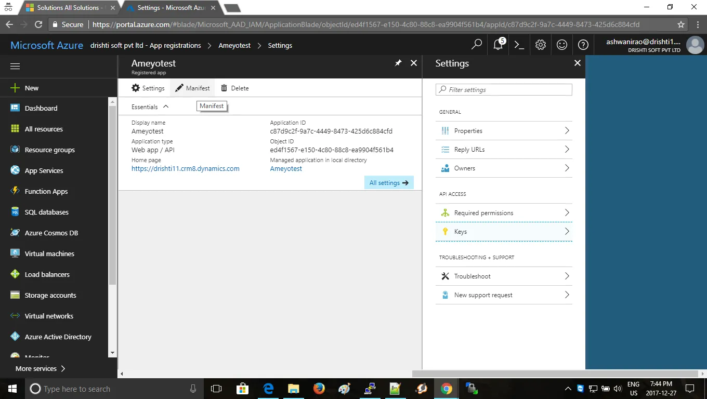Open the notifications bell icon
The image size is (707, 399).
[x=498, y=45]
